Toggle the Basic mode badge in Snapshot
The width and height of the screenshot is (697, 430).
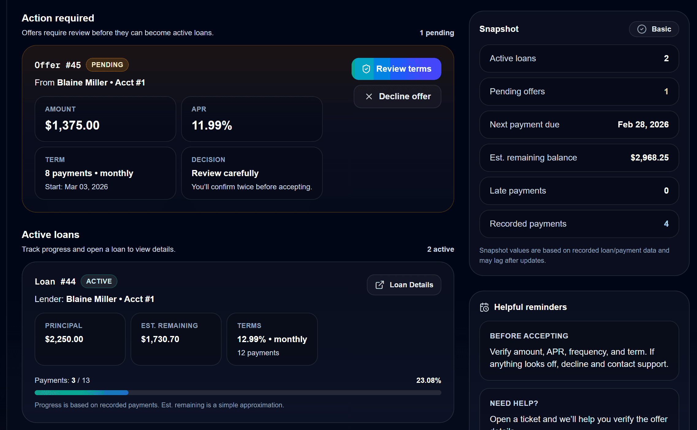pos(654,29)
